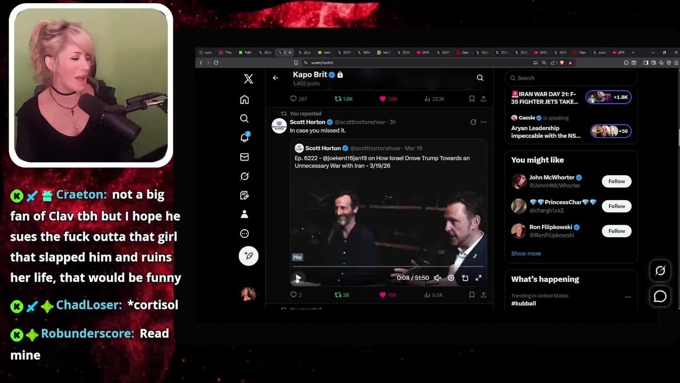
Task: Go back with the profile header arrow
Action: (x=275, y=78)
